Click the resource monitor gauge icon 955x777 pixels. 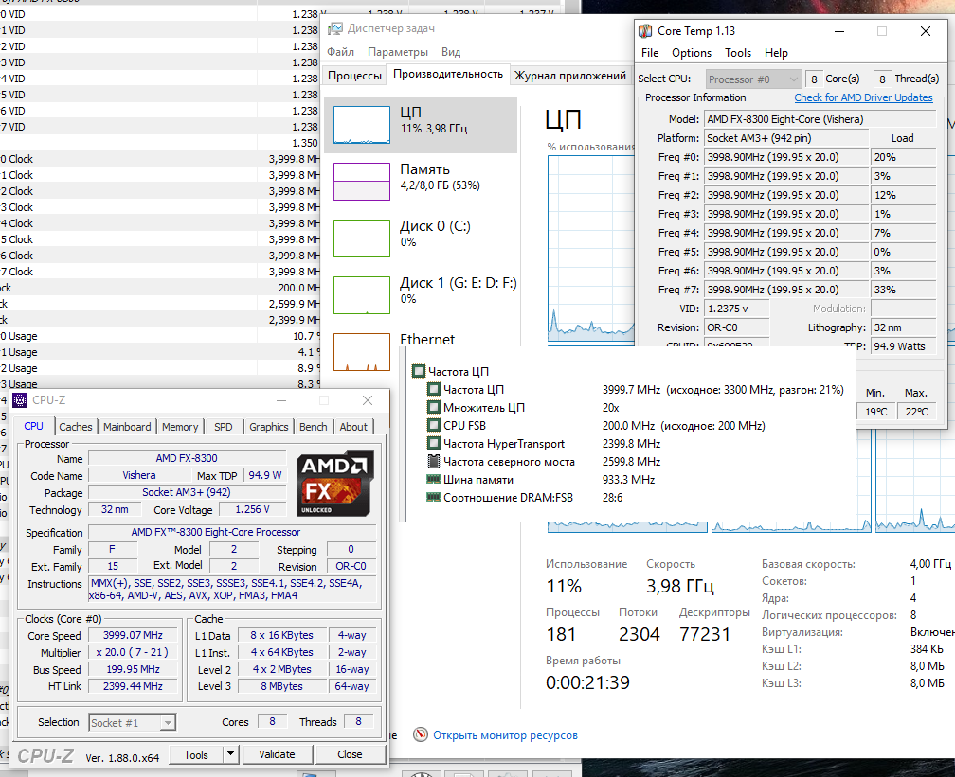[x=421, y=735]
